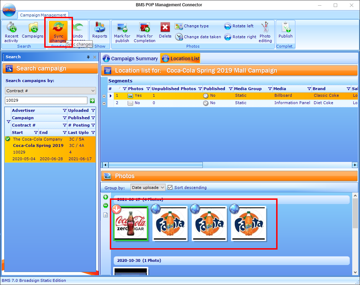Expand all photo groups with green plus

pos(106,197)
